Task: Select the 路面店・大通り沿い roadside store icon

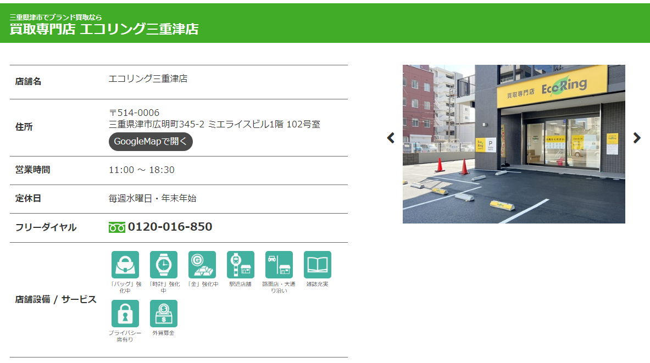Action: tap(279, 265)
